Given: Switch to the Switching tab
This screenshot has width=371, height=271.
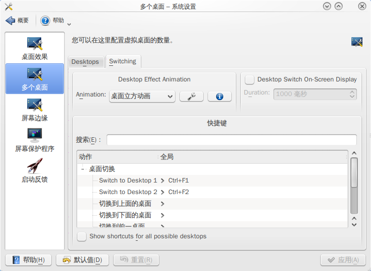Looking at the screenshot, I should coord(123,61).
